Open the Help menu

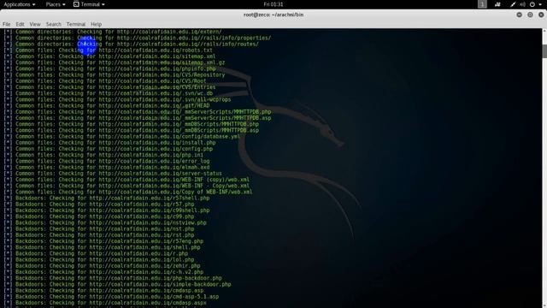pos(96,24)
